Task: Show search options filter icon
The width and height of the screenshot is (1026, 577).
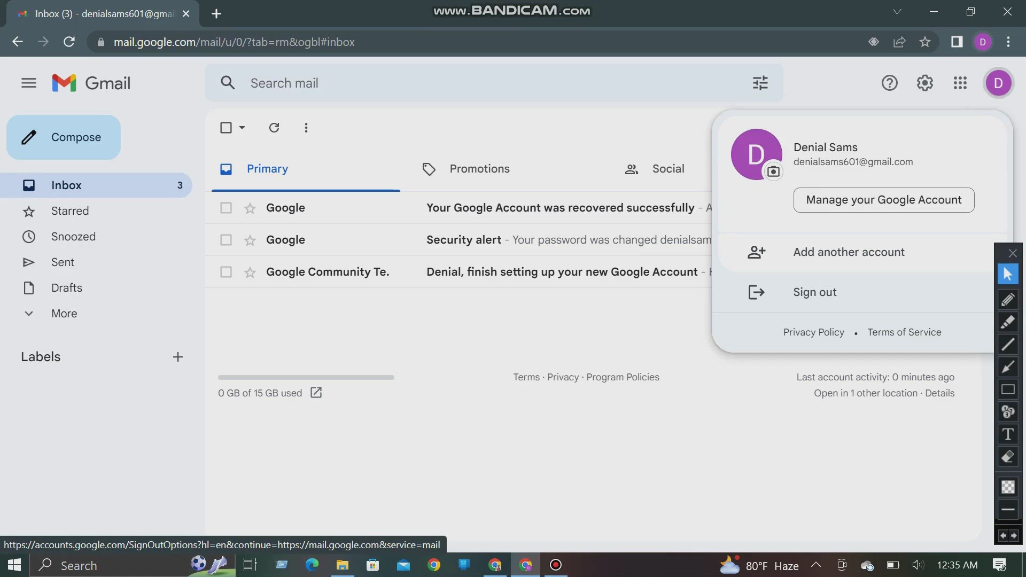Action: click(760, 83)
